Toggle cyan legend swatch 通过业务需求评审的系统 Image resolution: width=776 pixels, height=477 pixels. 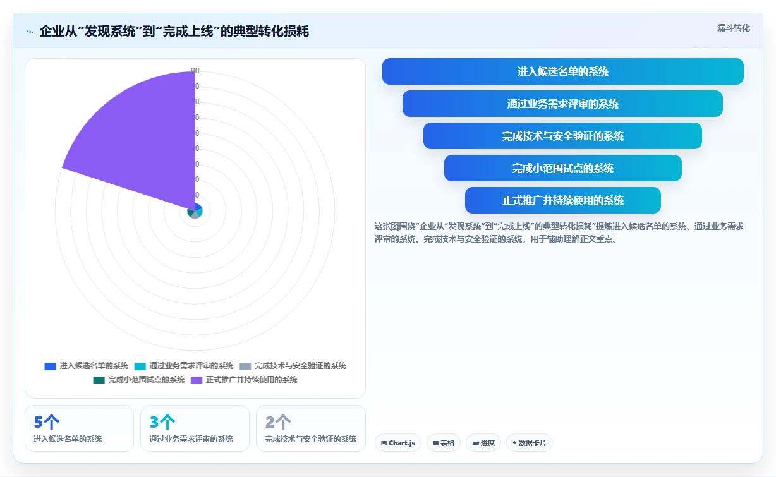[x=140, y=366]
